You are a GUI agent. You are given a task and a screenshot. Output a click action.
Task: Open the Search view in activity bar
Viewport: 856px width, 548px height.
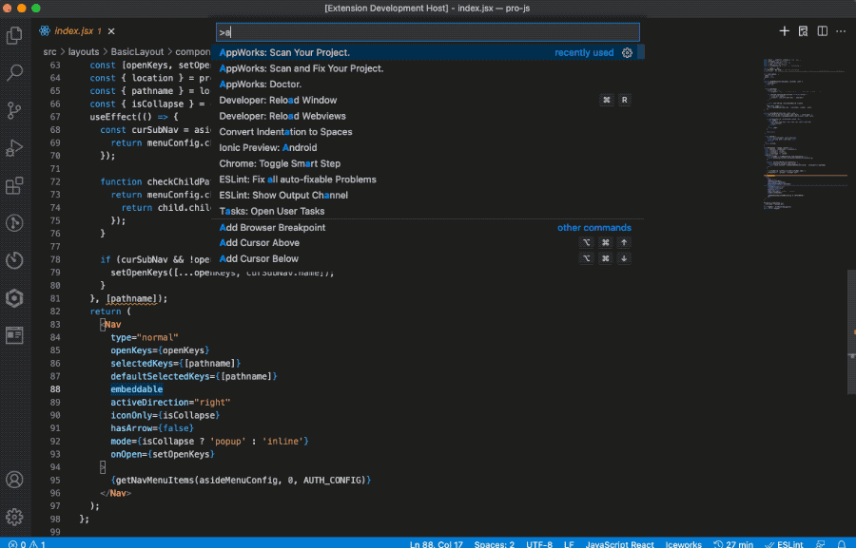tap(14, 72)
